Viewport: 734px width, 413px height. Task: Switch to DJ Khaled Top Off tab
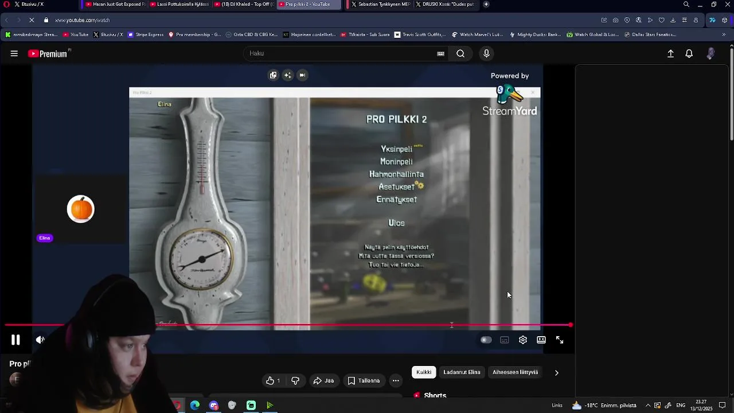click(243, 4)
